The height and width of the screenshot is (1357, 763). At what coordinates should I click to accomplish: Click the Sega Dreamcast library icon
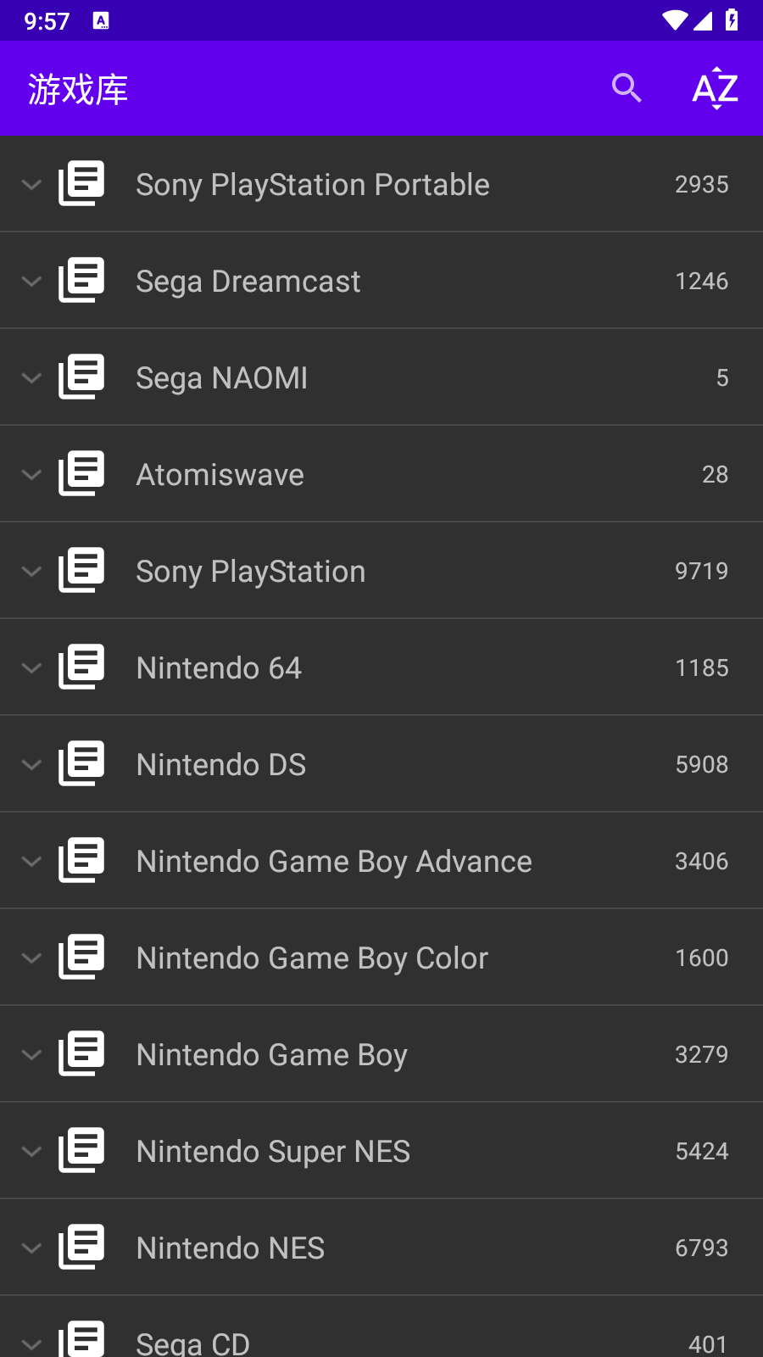(81, 280)
